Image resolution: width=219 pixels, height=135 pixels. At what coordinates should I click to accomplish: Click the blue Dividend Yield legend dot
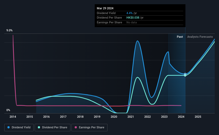9,127
